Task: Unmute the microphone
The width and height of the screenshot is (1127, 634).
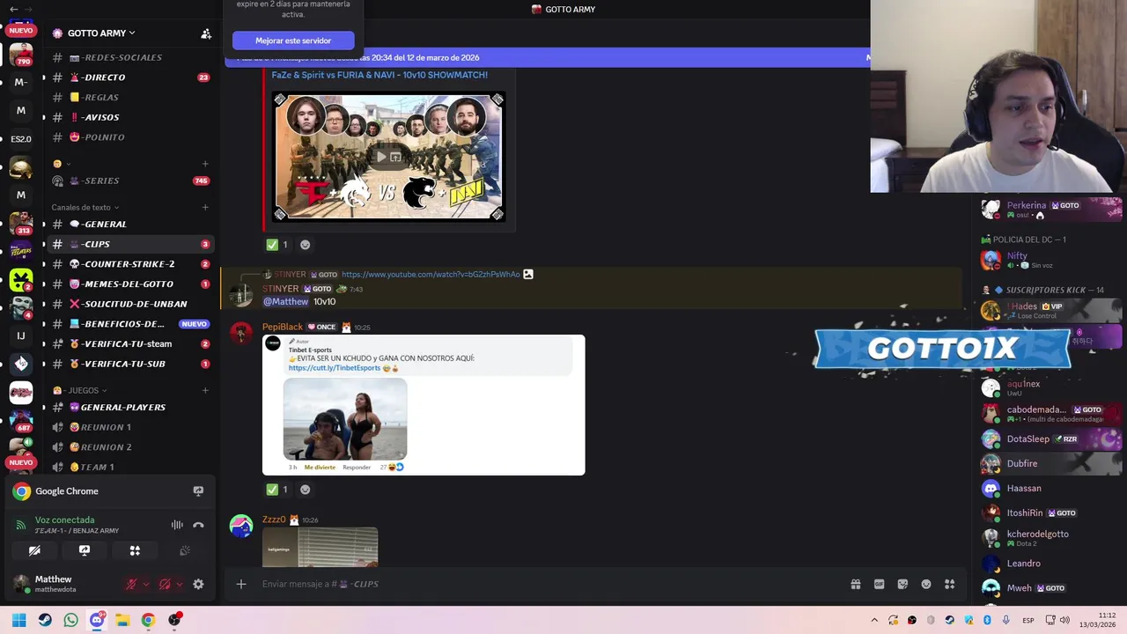Action: [x=131, y=584]
